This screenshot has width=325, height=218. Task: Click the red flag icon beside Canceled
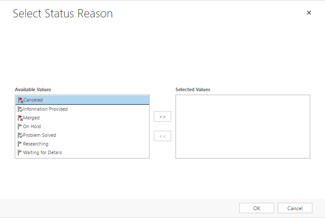click(x=21, y=100)
